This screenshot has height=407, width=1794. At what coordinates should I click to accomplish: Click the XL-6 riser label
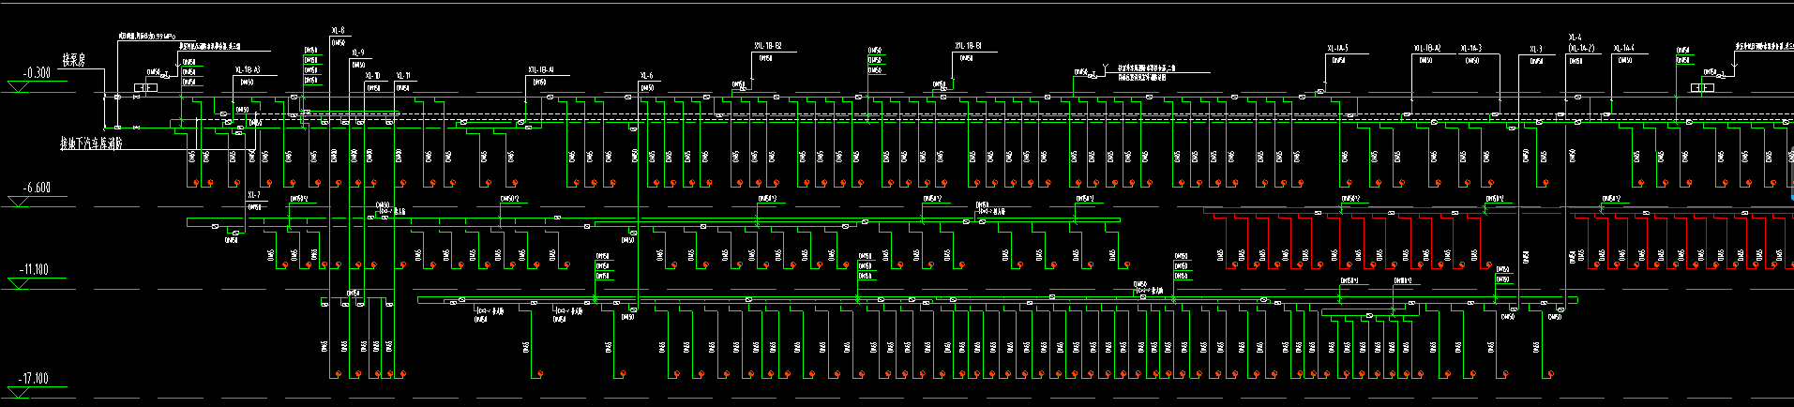(x=647, y=76)
